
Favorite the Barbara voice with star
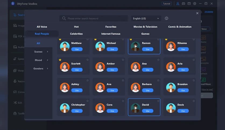(x=158, y=81)
